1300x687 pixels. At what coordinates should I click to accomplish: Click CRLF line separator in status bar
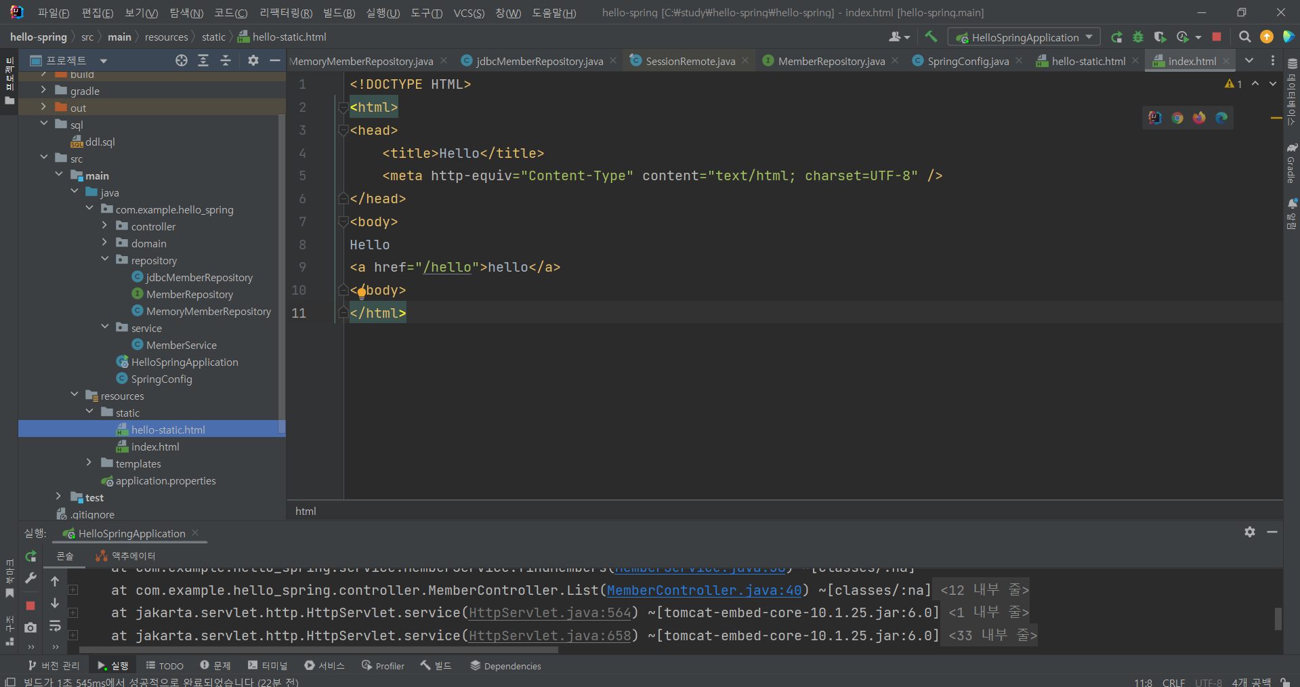pyautogui.click(x=1173, y=682)
